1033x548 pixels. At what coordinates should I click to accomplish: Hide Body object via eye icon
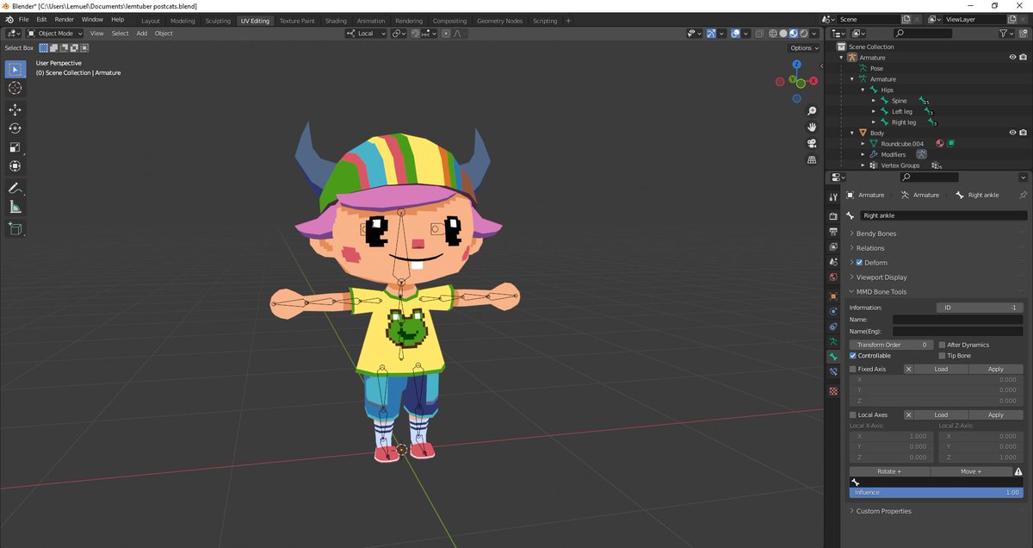click(x=1012, y=133)
